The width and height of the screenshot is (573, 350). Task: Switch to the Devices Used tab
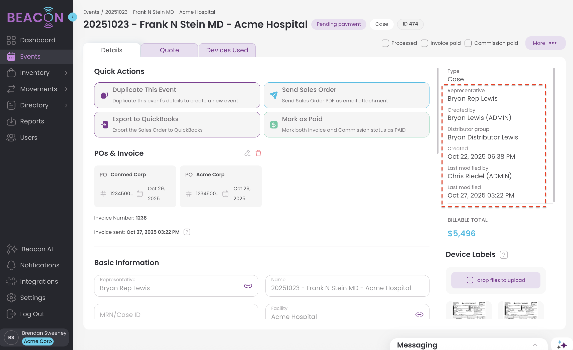point(227,50)
